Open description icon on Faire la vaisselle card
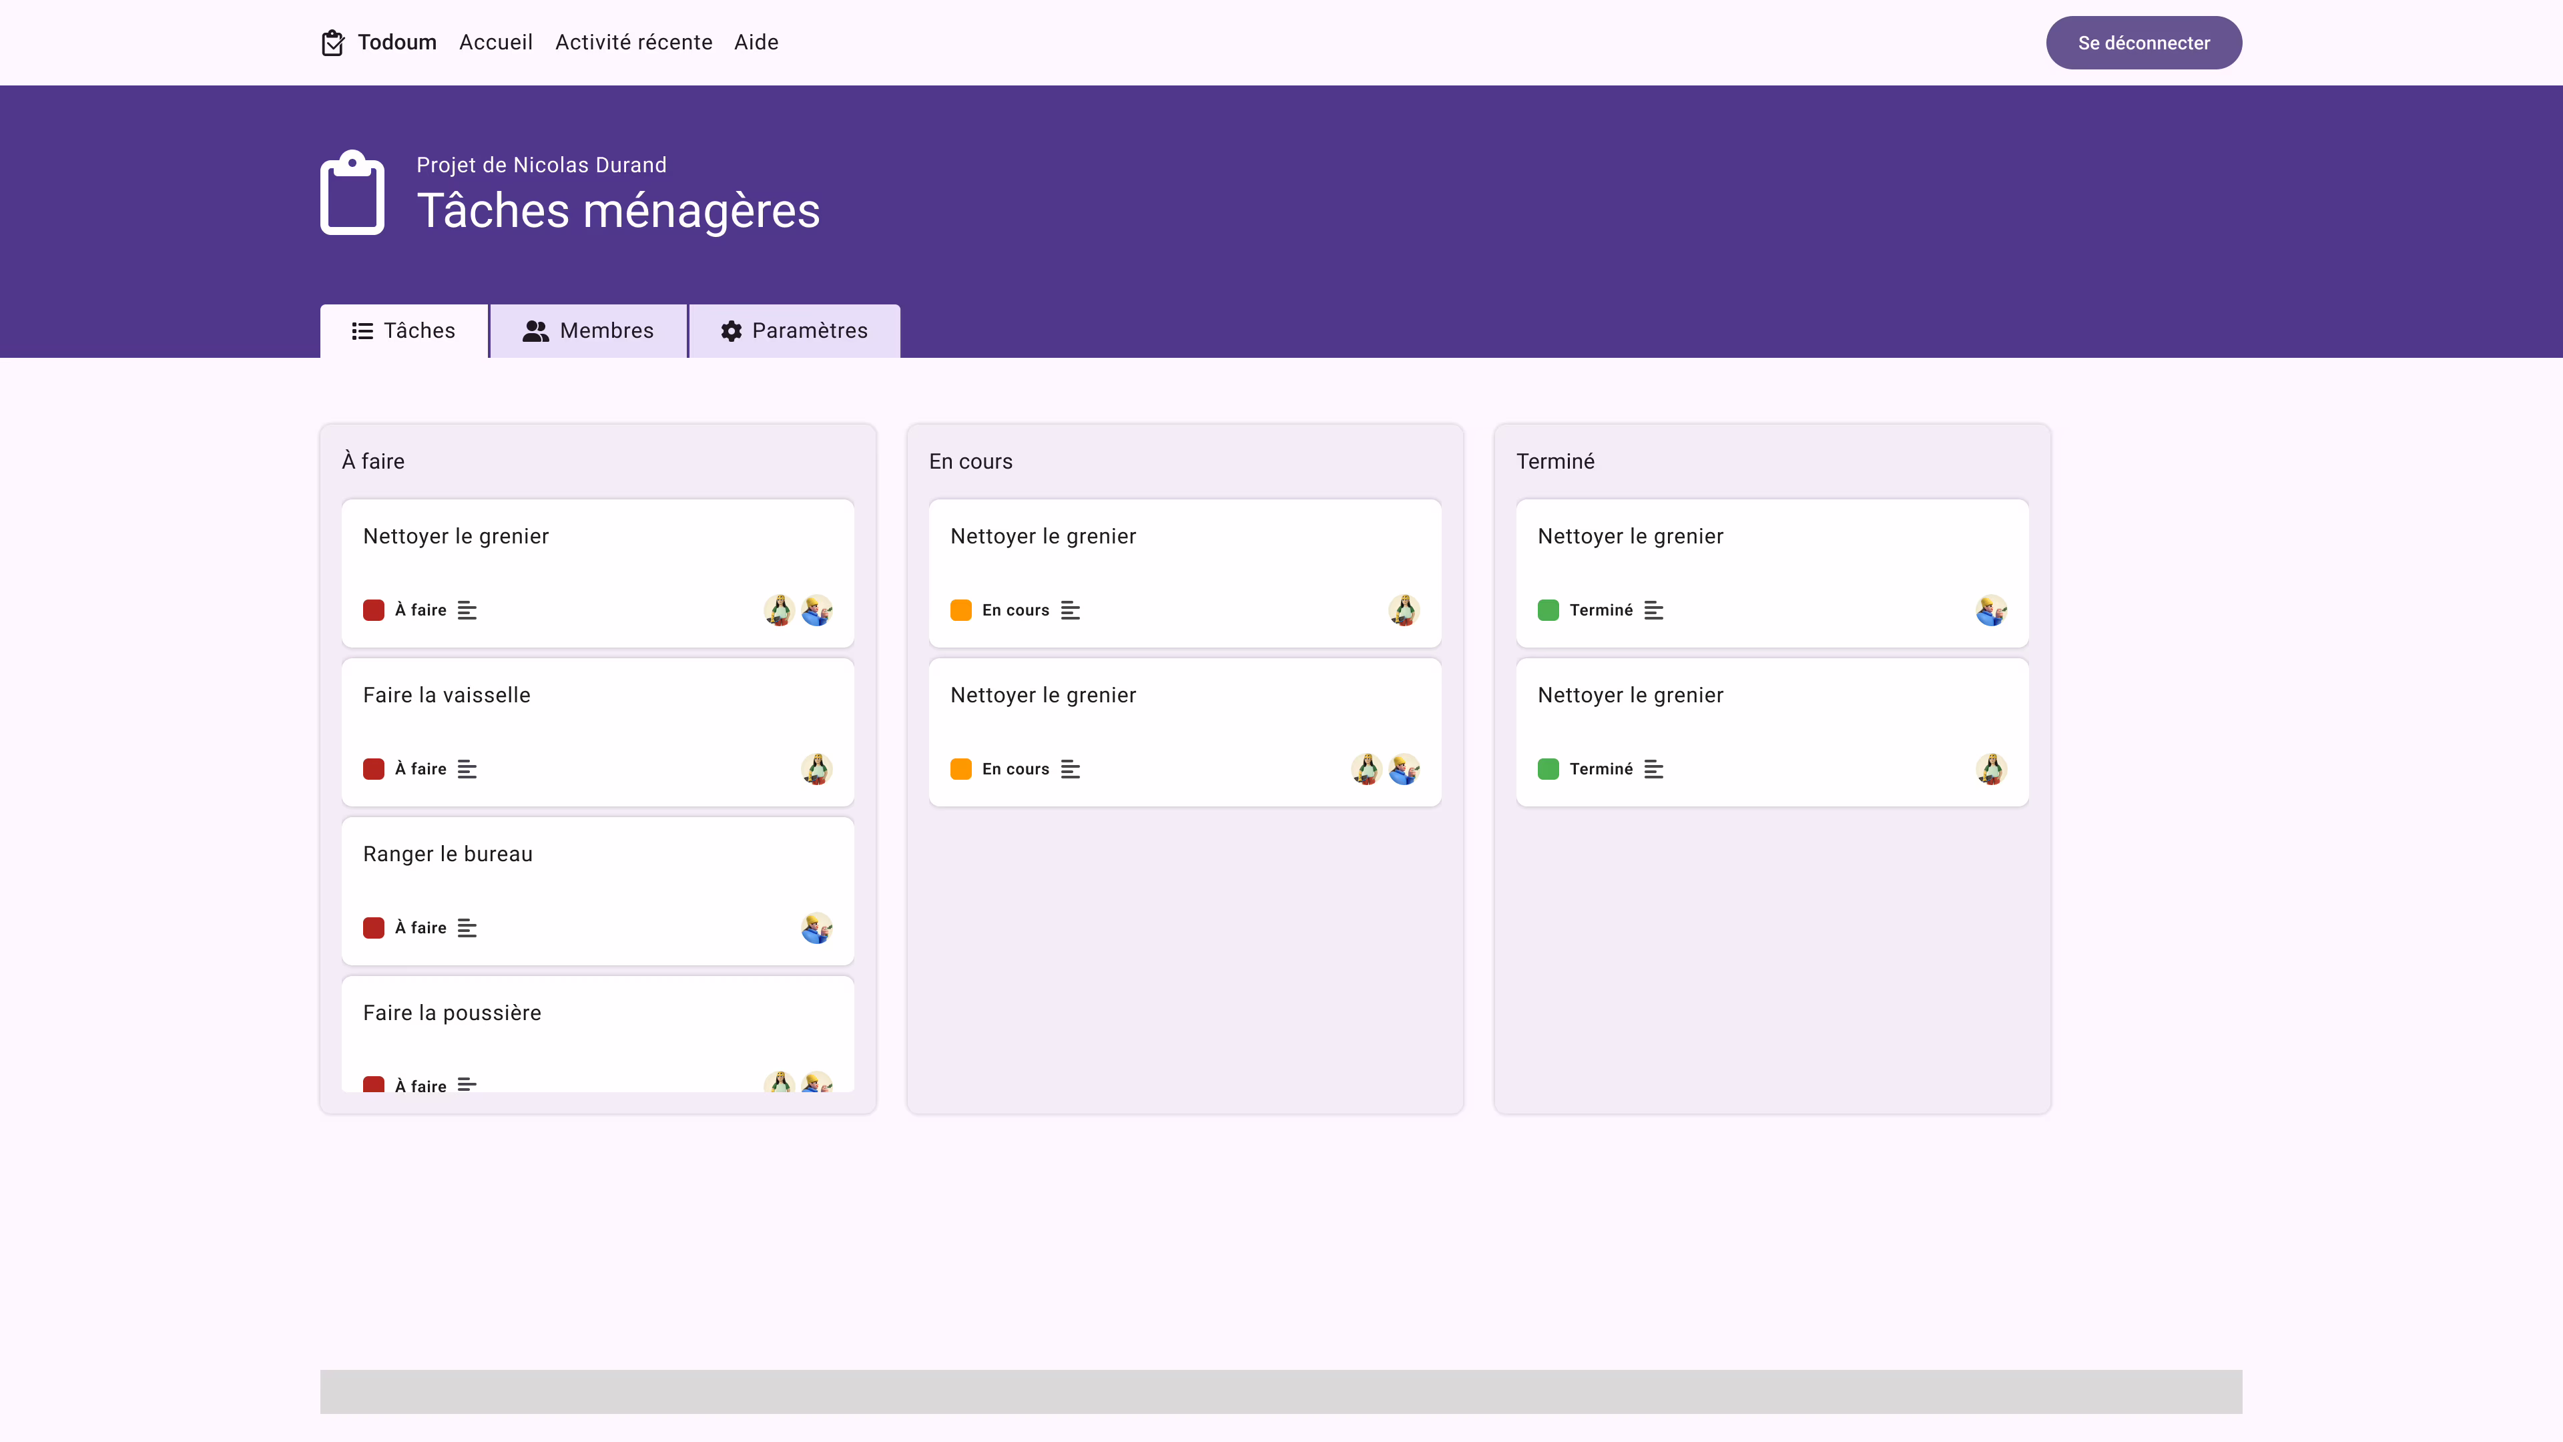 467,769
